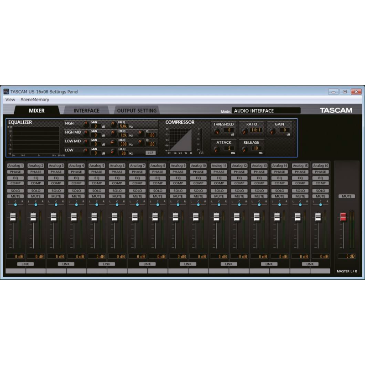Click the compressor THRESHOLD knob

(x=216, y=131)
